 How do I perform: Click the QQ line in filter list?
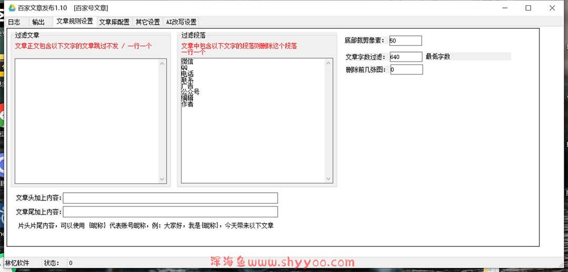pyautogui.click(x=185, y=68)
